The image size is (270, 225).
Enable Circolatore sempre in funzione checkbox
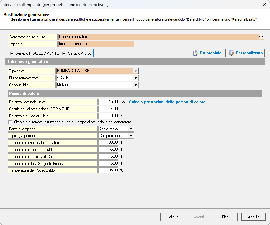(10, 122)
